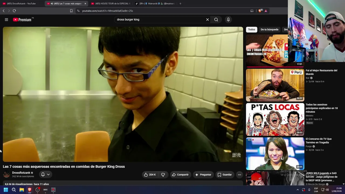Start voice search with the microphone

[228, 19]
